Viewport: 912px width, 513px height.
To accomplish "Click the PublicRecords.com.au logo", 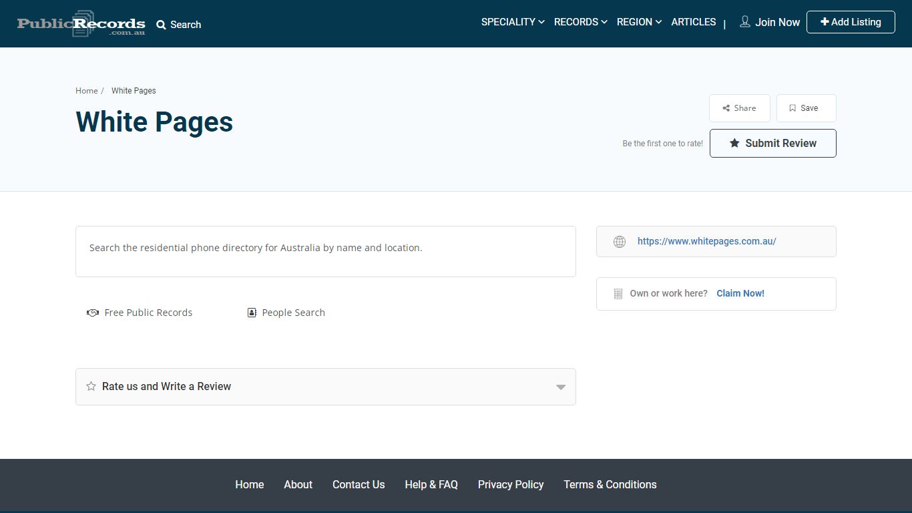I will (x=81, y=23).
